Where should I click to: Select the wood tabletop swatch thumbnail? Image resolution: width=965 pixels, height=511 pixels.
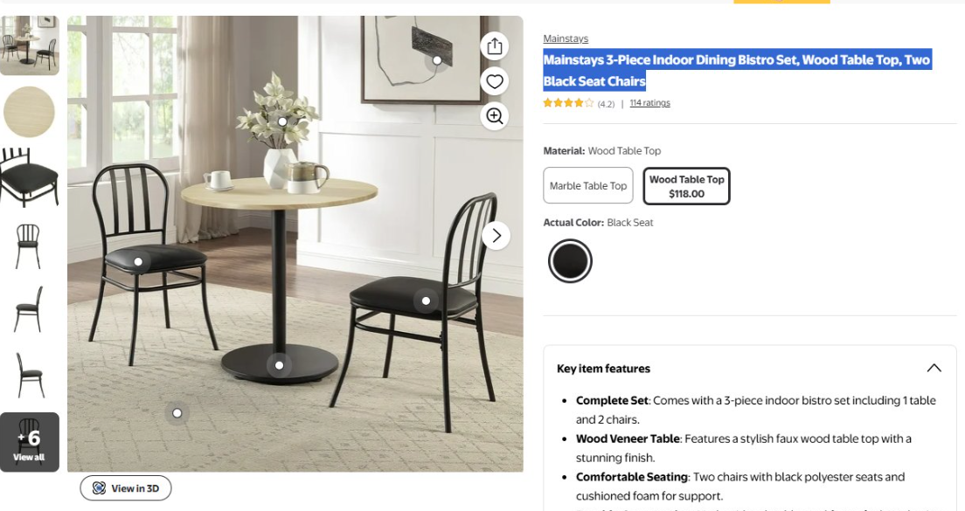(29, 112)
